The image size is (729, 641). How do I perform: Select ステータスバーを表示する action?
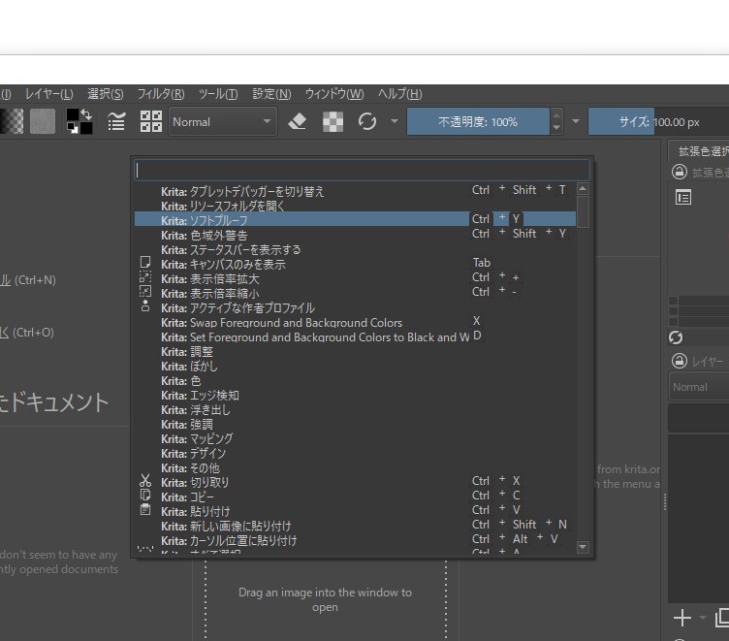click(355, 249)
